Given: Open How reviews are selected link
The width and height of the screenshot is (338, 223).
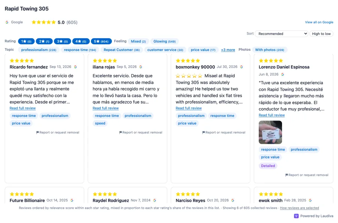Looking at the screenshot, I should [x=299, y=208].
